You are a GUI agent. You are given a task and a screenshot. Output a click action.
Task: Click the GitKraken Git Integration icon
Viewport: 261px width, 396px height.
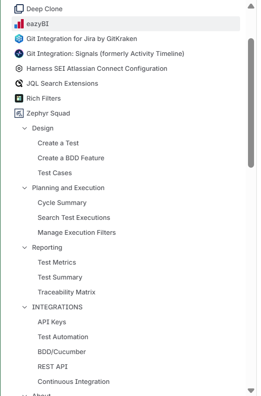pyautogui.click(x=19, y=39)
